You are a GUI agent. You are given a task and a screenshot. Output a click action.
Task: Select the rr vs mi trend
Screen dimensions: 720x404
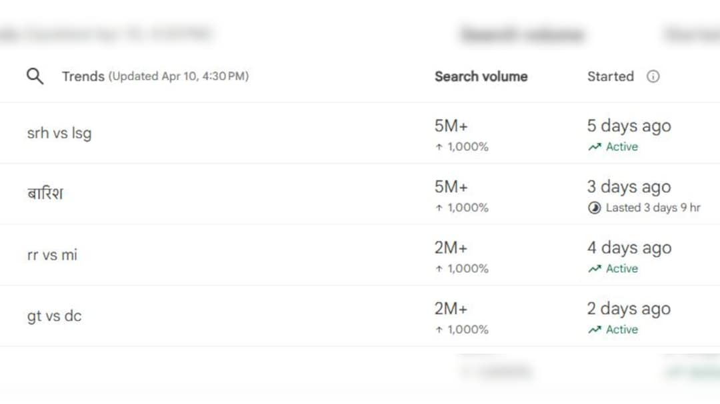pyautogui.click(x=52, y=255)
